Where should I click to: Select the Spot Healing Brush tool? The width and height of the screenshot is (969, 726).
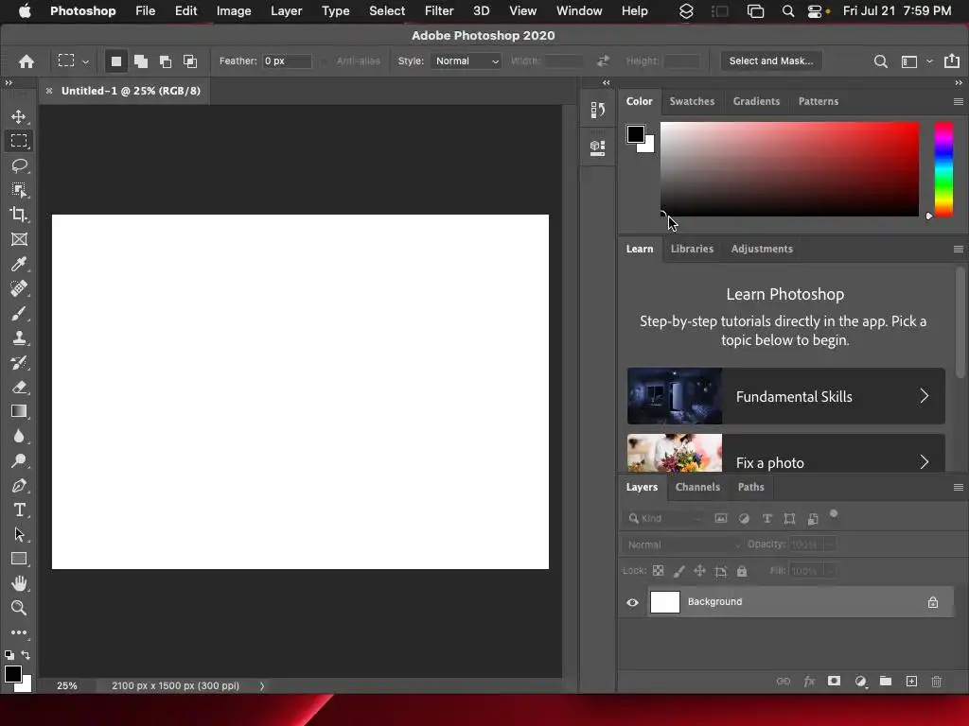[19, 288]
